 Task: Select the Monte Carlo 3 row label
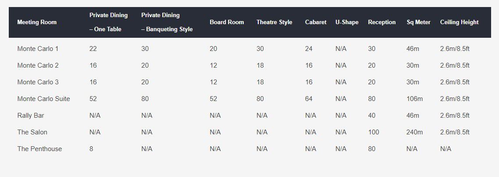tap(38, 82)
